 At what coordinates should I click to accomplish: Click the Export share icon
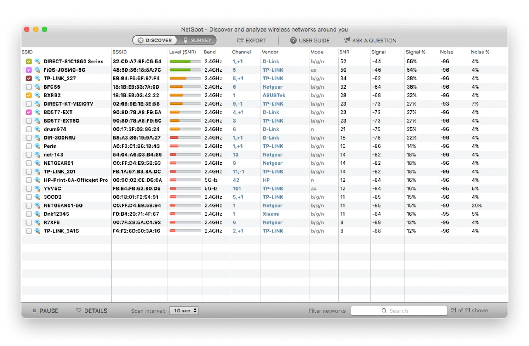[240, 40]
